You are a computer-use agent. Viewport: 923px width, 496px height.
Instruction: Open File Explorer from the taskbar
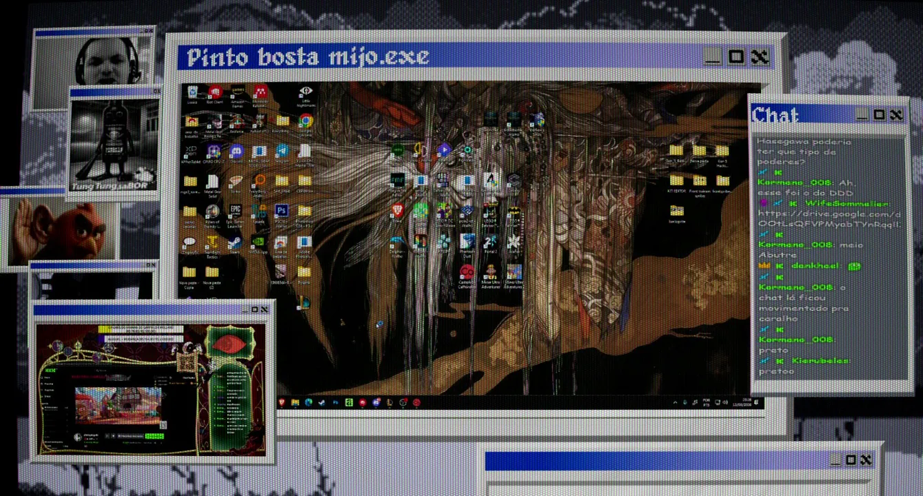click(x=295, y=402)
